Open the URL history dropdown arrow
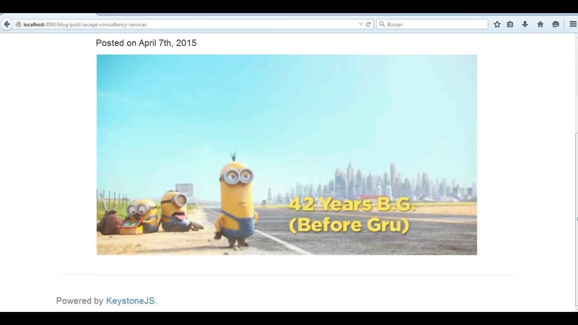The image size is (578, 325). click(361, 24)
